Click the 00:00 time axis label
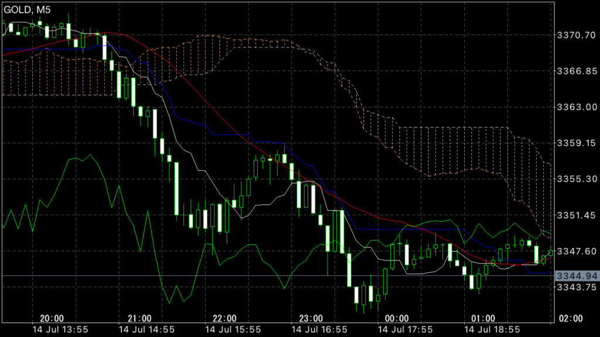 click(397, 318)
